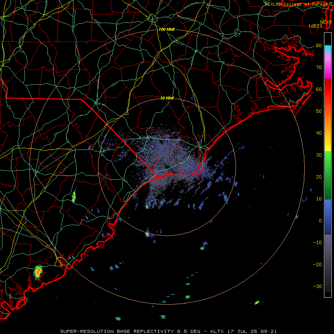Click the 0.5 DEG elevation text
Image resolution: width=334 pixels, height=334 pixels.
point(189,331)
